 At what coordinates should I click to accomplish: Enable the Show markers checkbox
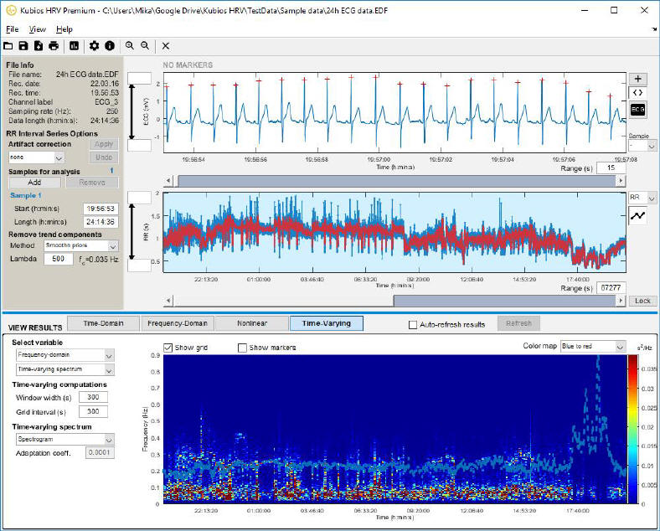point(243,348)
